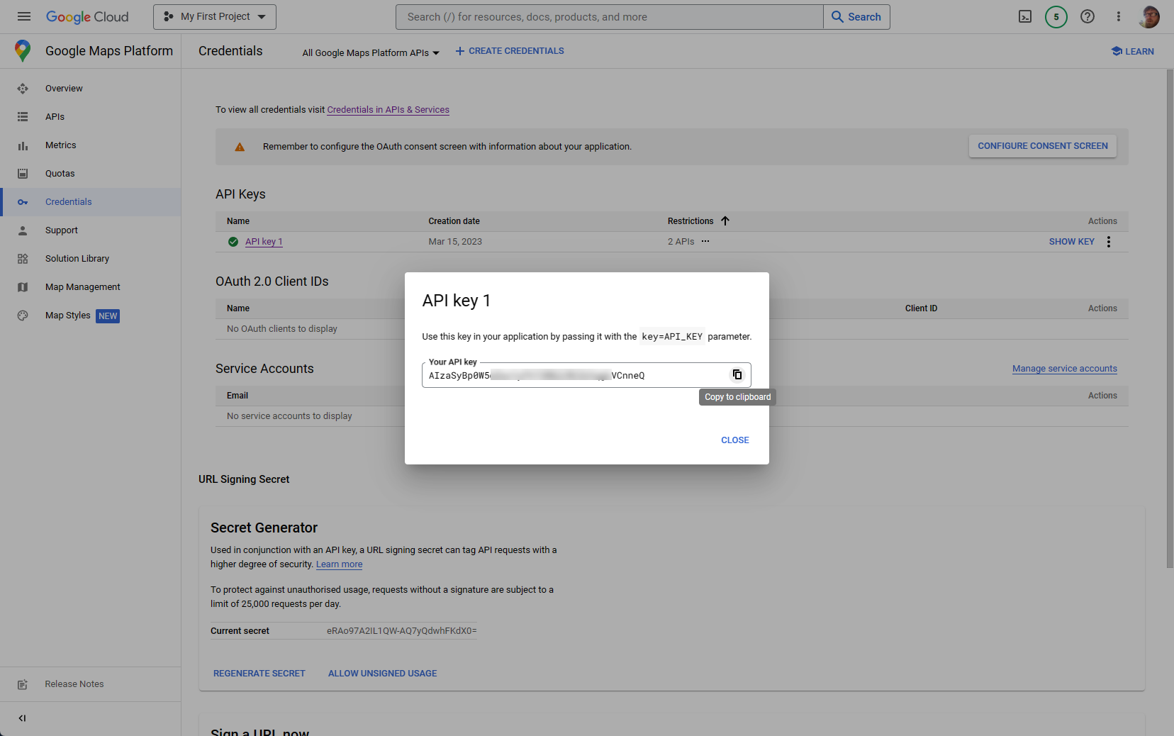This screenshot has height=736, width=1174.
Task: Click the current secret value text
Action: pos(402,631)
